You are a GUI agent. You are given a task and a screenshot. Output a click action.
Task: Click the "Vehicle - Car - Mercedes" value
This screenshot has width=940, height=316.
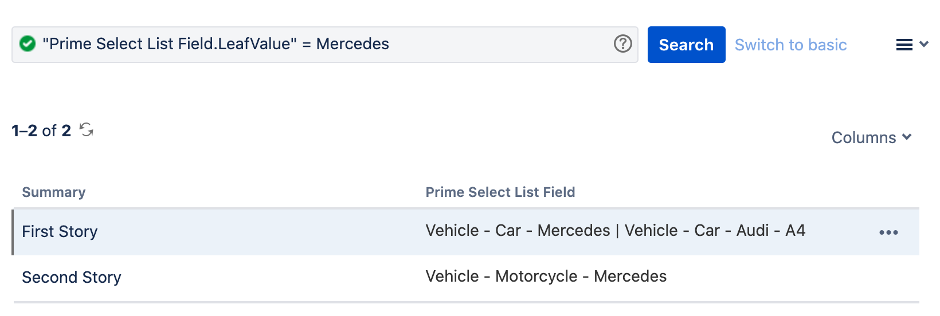click(x=518, y=231)
